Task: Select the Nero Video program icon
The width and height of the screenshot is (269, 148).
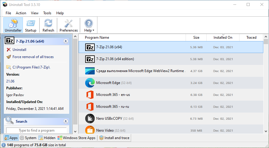Action: point(90,130)
